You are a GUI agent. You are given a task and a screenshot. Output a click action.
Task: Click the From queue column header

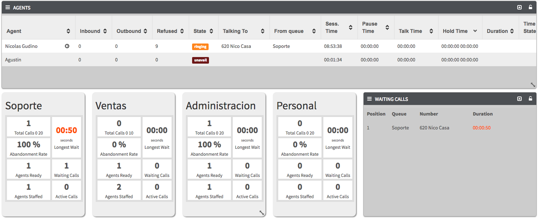point(289,31)
